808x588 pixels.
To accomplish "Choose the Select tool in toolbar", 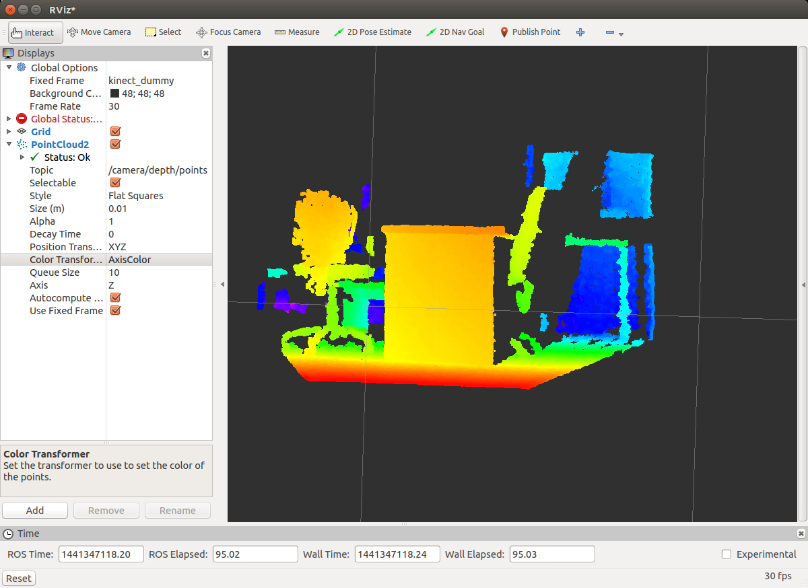I will (164, 32).
